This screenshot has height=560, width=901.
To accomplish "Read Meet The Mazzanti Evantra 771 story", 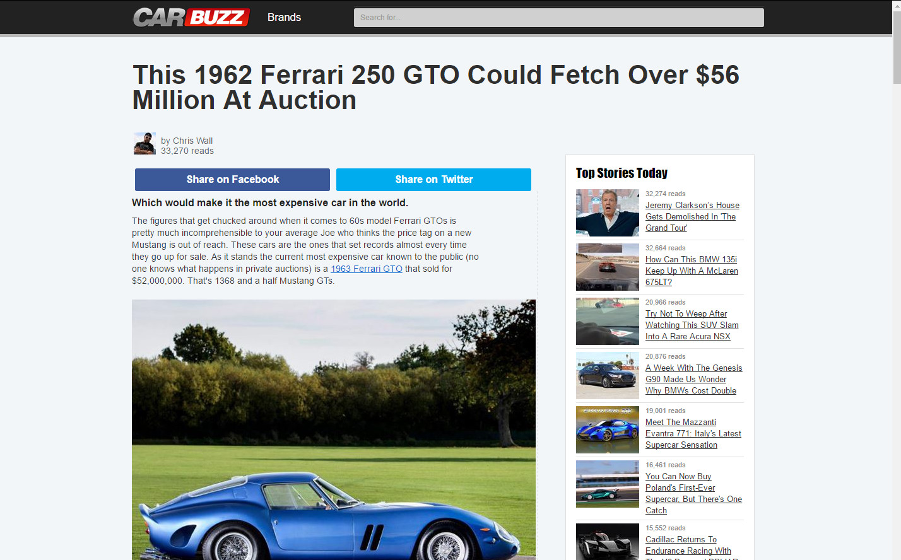I will tap(693, 433).
